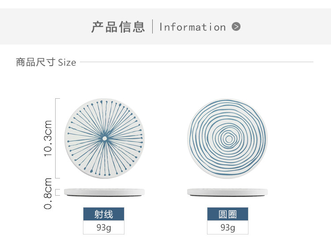Click the center ring of circle coaster
Viewport: 331px width, 249px height.
[x=229, y=139]
